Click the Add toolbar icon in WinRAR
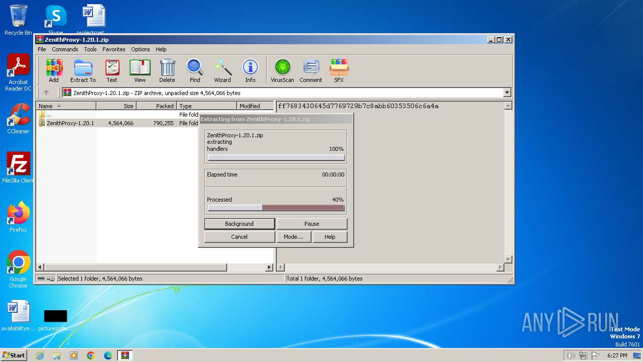643x362 pixels. pos(54,70)
